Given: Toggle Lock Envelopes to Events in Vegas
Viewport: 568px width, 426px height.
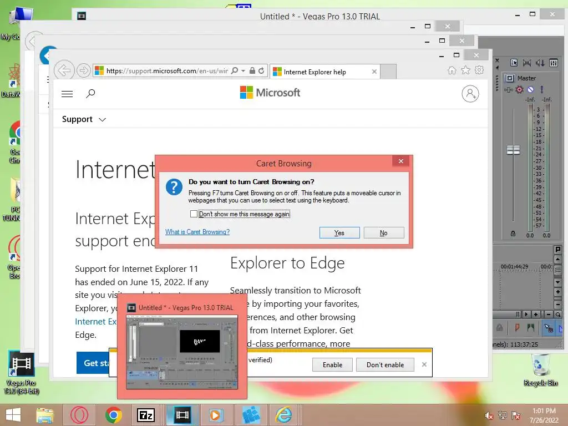Looking at the screenshot, I should click(500, 328).
